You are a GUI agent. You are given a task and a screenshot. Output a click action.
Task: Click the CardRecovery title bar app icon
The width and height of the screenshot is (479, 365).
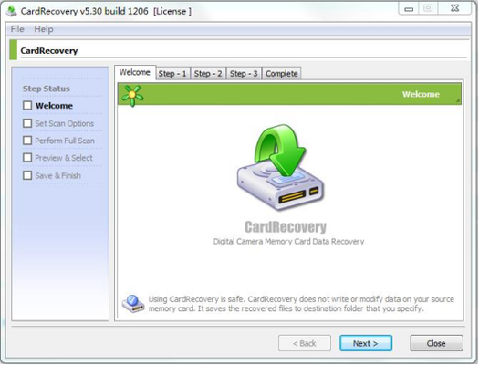(x=12, y=11)
